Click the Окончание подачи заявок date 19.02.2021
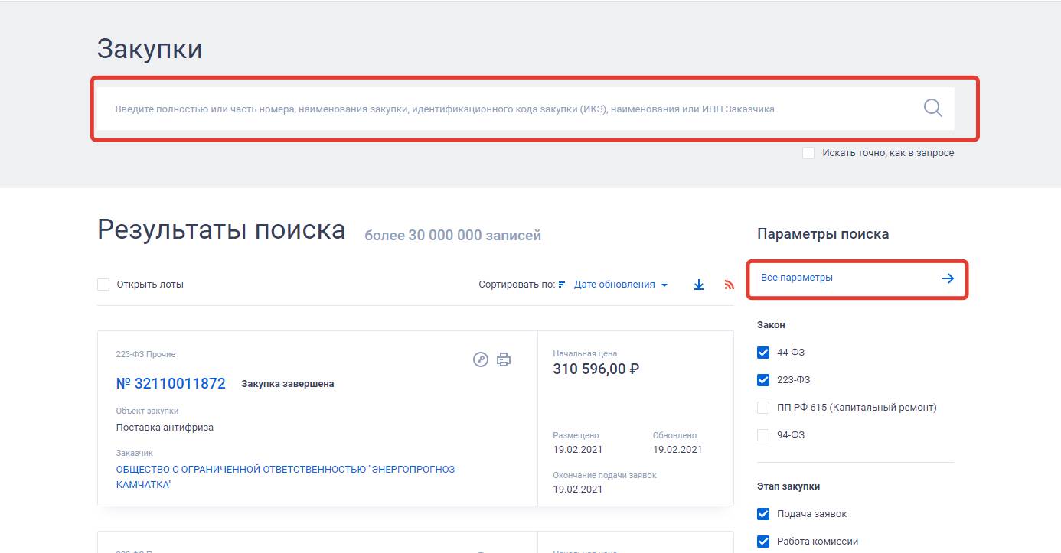The height and width of the screenshot is (553, 1061). [x=578, y=490]
